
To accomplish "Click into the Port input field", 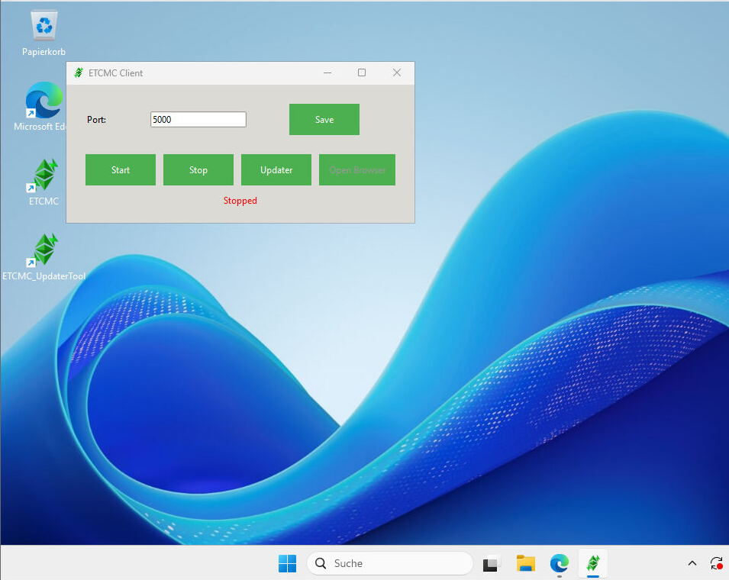I will (198, 120).
